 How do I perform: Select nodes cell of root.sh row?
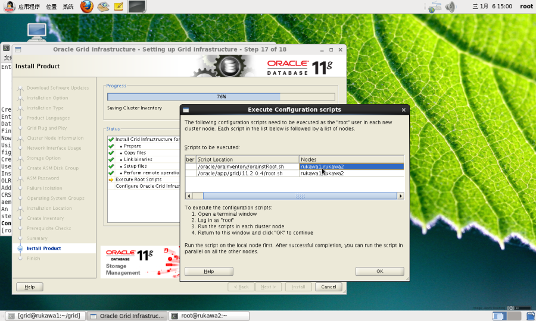pos(352,174)
